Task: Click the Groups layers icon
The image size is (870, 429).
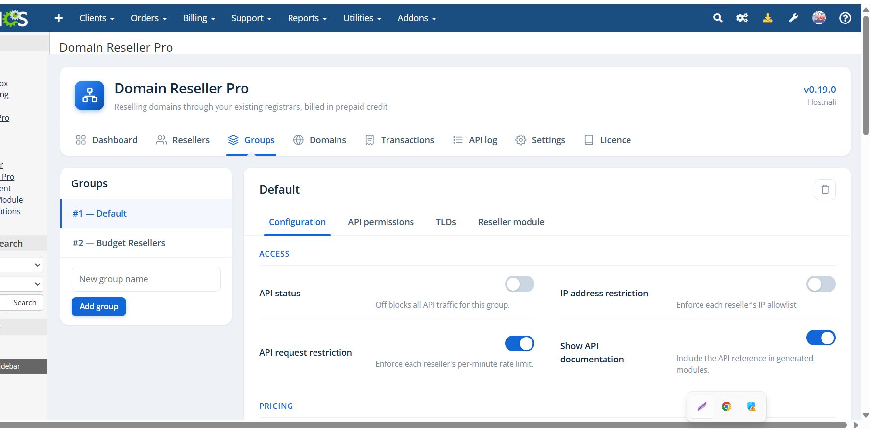Action: pyautogui.click(x=233, y=140)
